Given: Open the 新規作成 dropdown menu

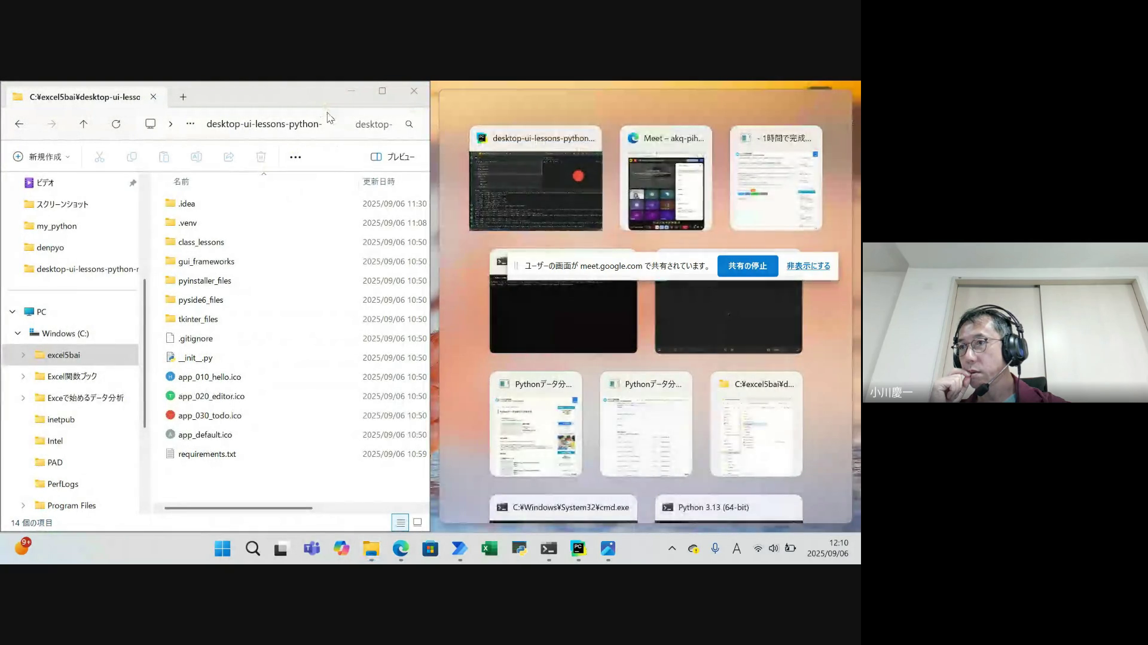Looking at the screenshot, I should tap(42, 157).
